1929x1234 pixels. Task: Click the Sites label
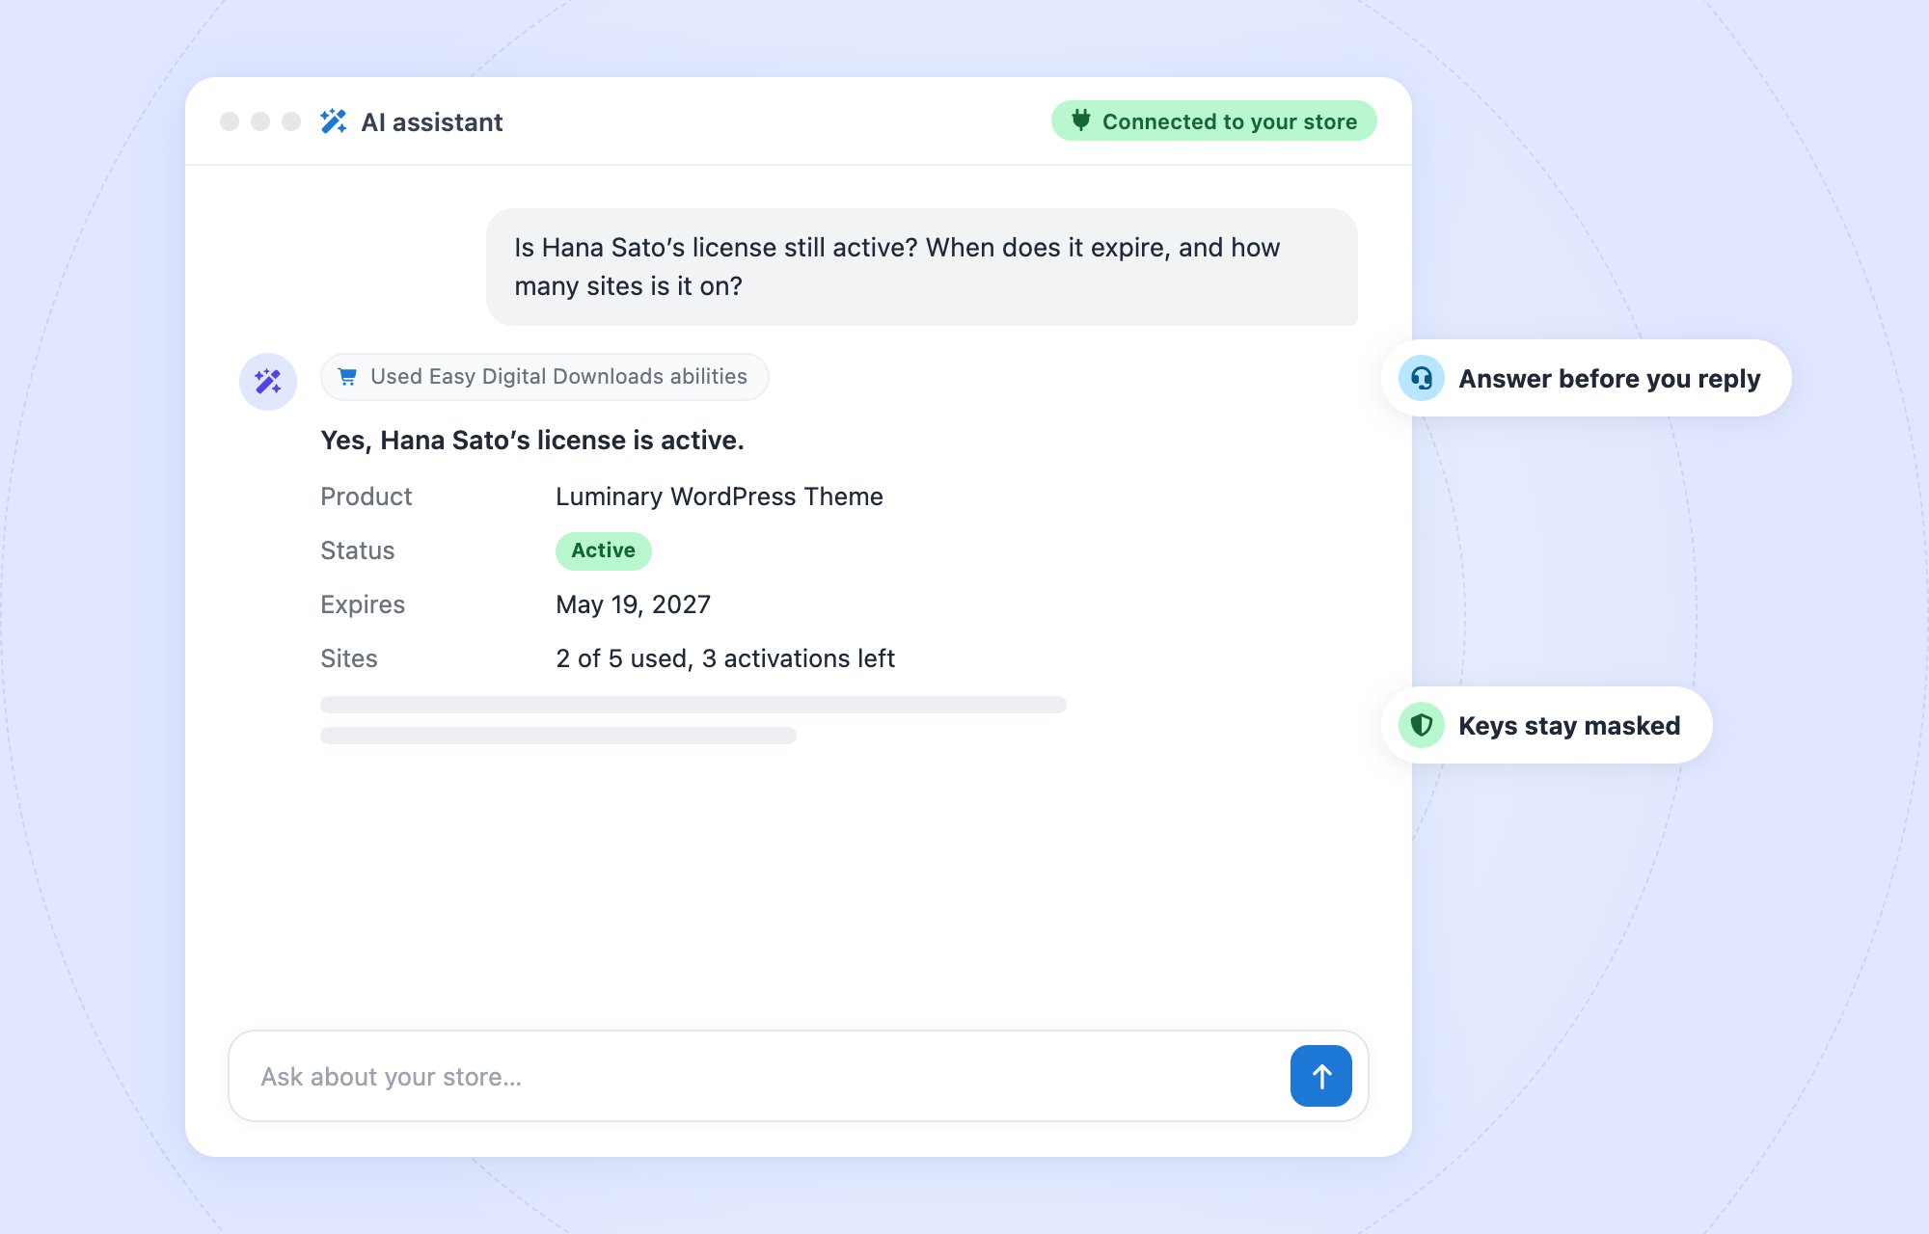(x=348, y=658)
